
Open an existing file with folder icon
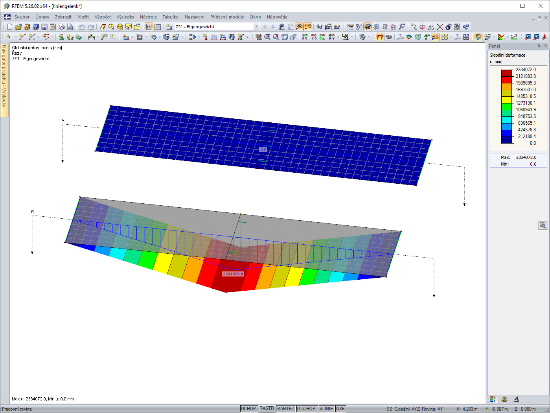tap(18, 27)
